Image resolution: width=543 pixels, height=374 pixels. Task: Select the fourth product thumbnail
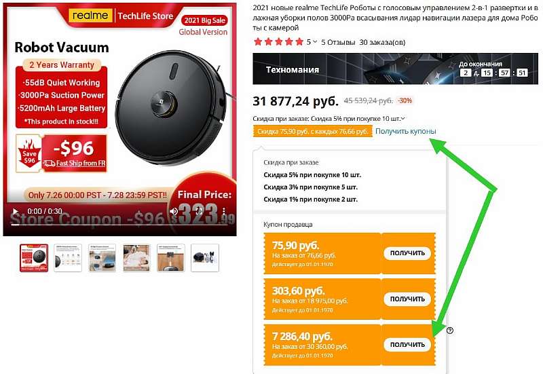pos(136,258)
